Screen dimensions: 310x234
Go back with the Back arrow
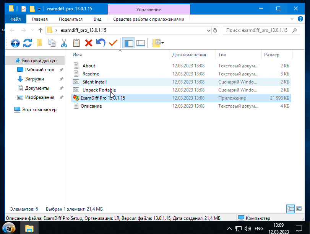12,30
